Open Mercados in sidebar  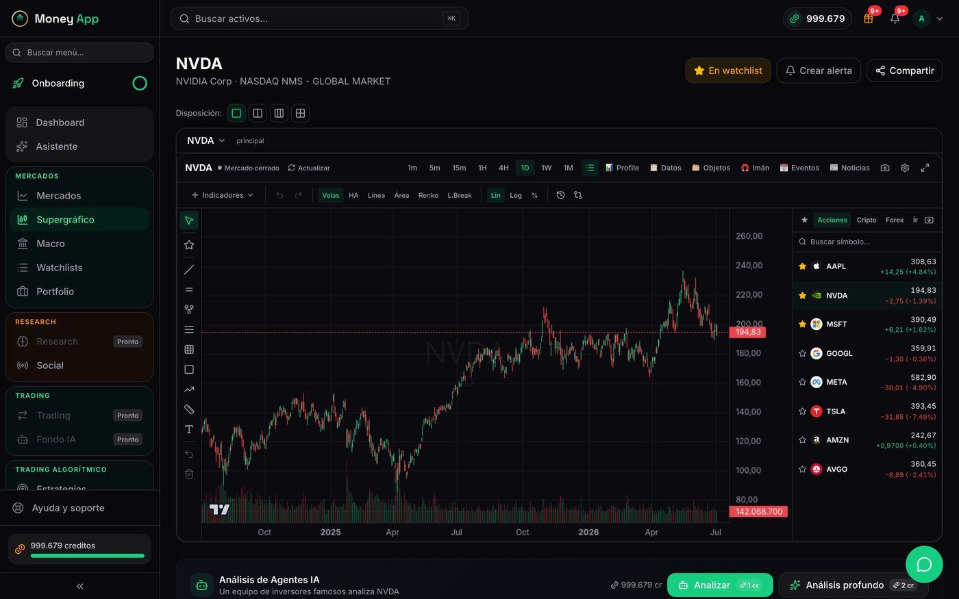tap(79, 196)
